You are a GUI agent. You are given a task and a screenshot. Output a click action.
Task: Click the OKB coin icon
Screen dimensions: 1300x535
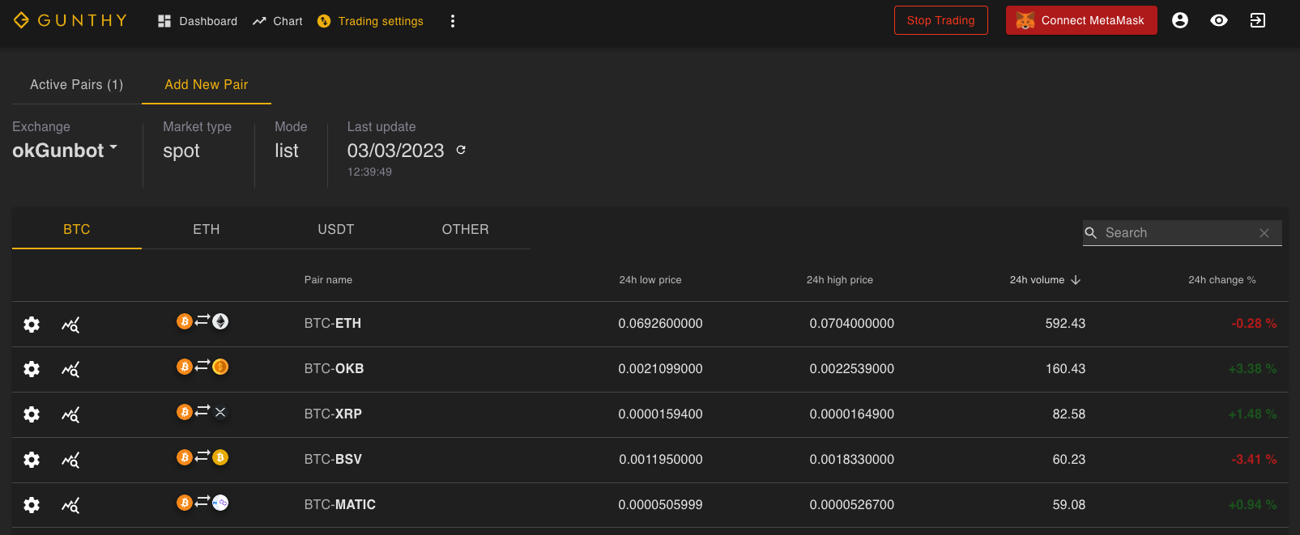pos(220,367)
